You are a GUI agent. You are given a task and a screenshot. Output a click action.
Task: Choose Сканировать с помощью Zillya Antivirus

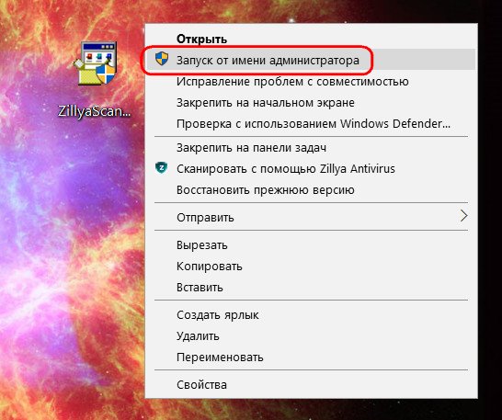[311, 168]
